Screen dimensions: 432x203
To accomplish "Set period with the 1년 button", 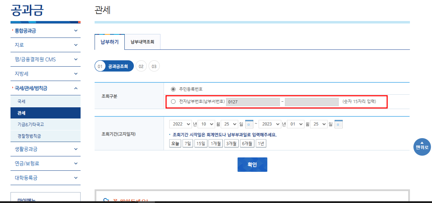I will [261, 143].
